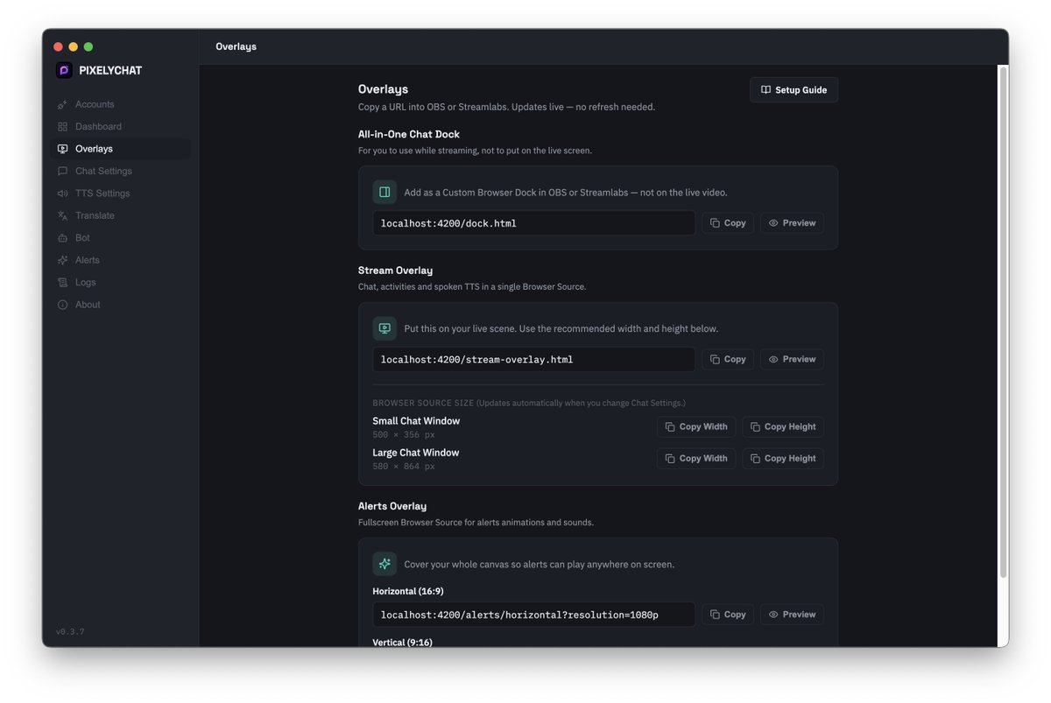This screenshot has width=1051, height=703.
Task: Copy Height for Large Chat Window
Action: pyautogui.click(x=783, y=459)
